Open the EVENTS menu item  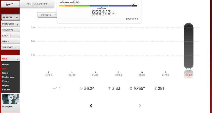[x=10, y=36]
